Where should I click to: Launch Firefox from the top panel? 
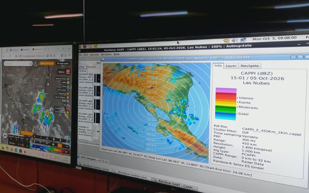[85, 47]
